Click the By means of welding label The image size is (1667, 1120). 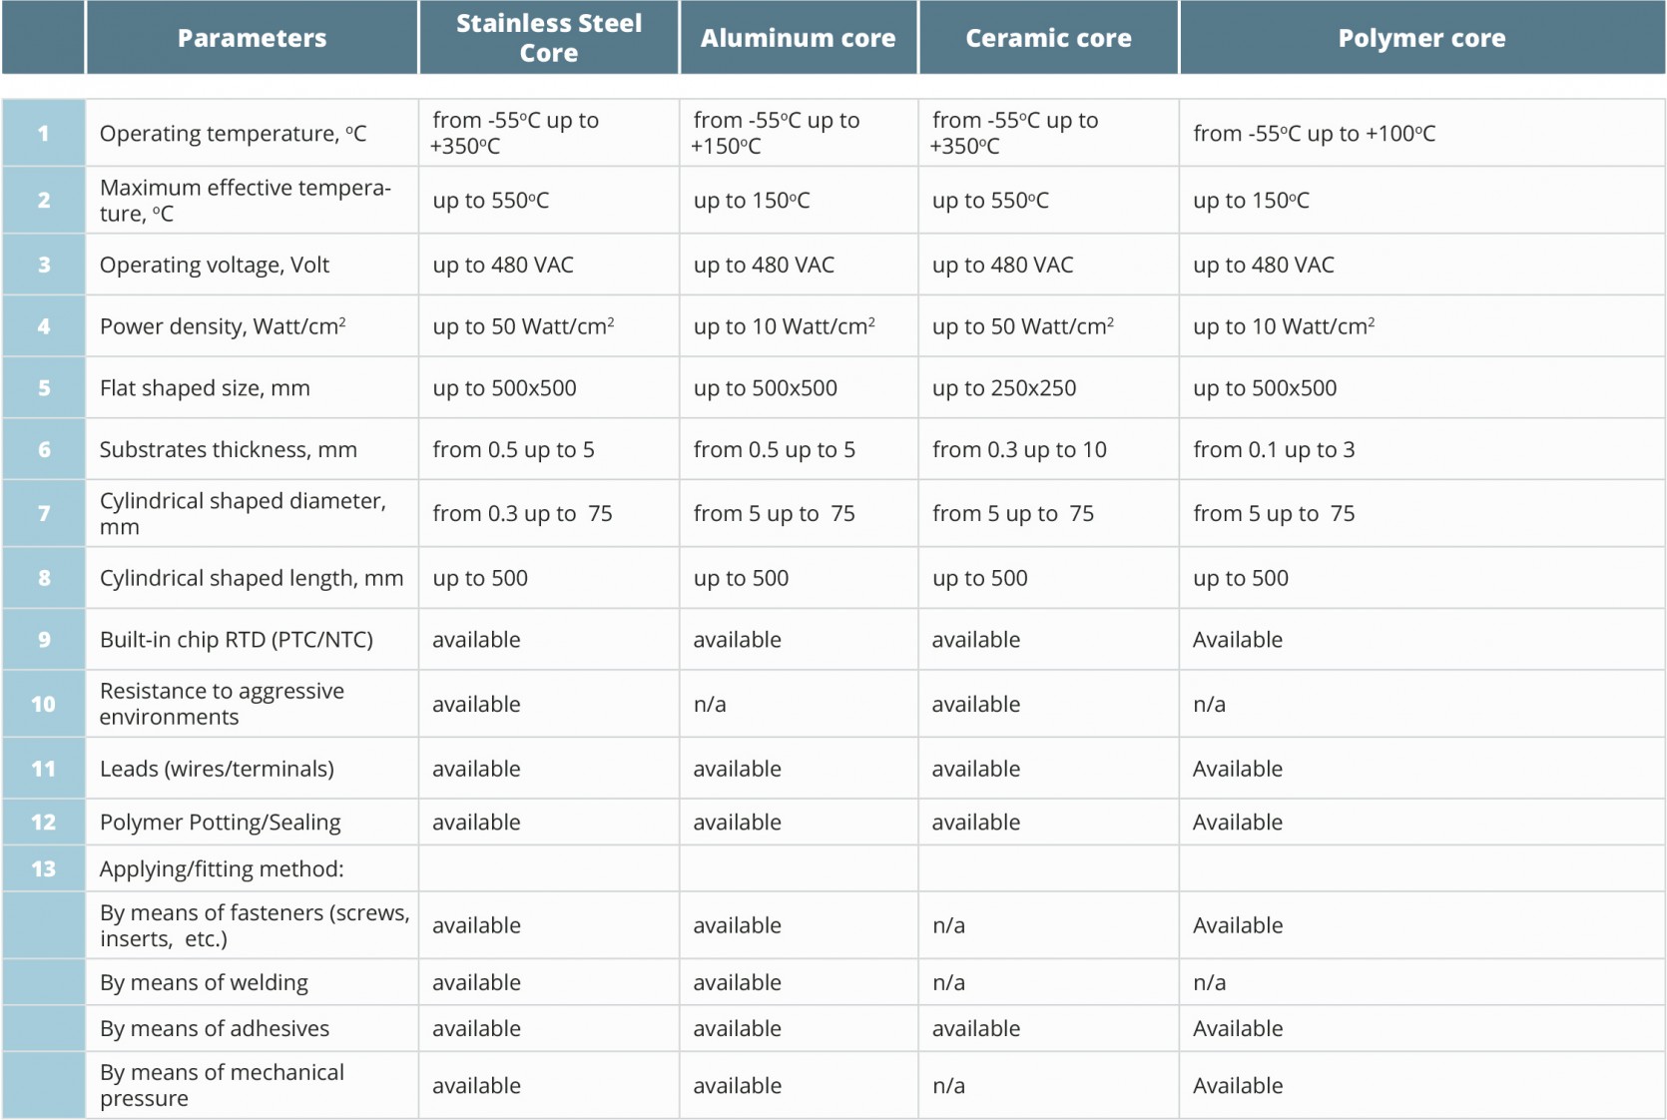[204, 982]
